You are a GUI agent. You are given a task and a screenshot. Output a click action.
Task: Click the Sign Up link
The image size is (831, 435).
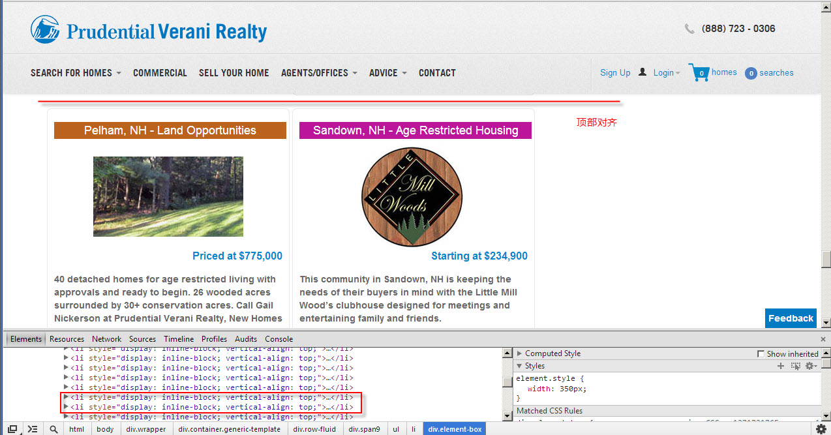615,73
